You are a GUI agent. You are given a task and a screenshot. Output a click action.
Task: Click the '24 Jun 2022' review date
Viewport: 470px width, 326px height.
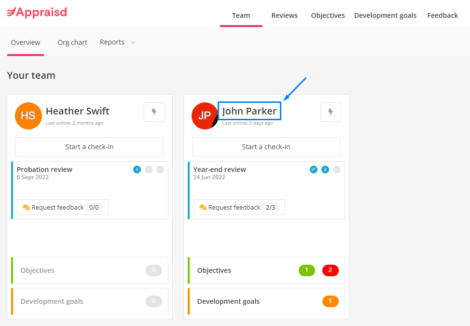pos(209,177)
